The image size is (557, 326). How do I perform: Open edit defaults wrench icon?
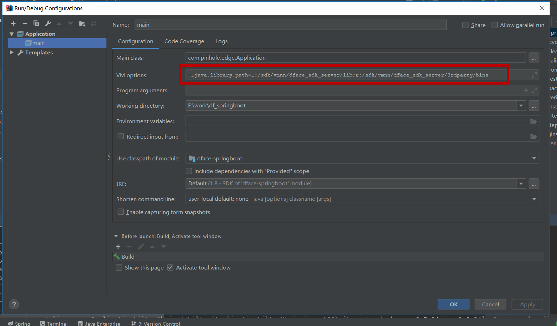coord(48,24)
